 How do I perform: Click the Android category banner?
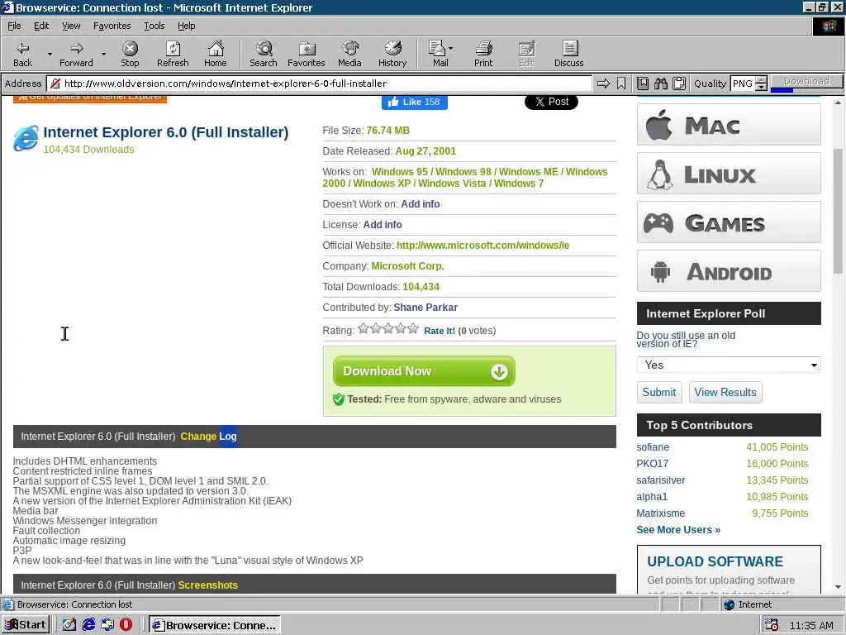pos(729,271)
